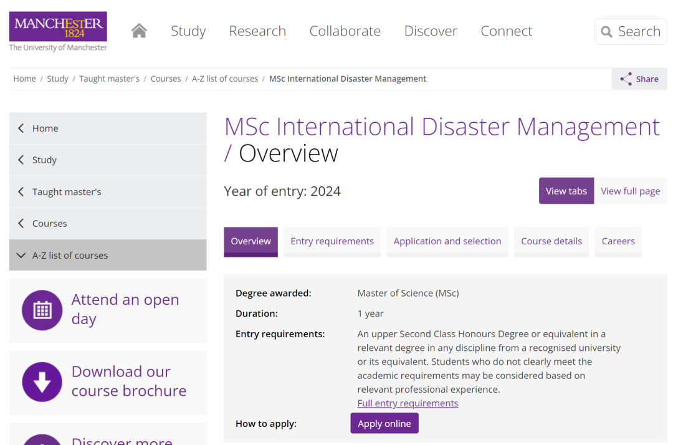Click the Degree awarded label
The width and height of the screenshot is (673, 445).
click(274, 293)
